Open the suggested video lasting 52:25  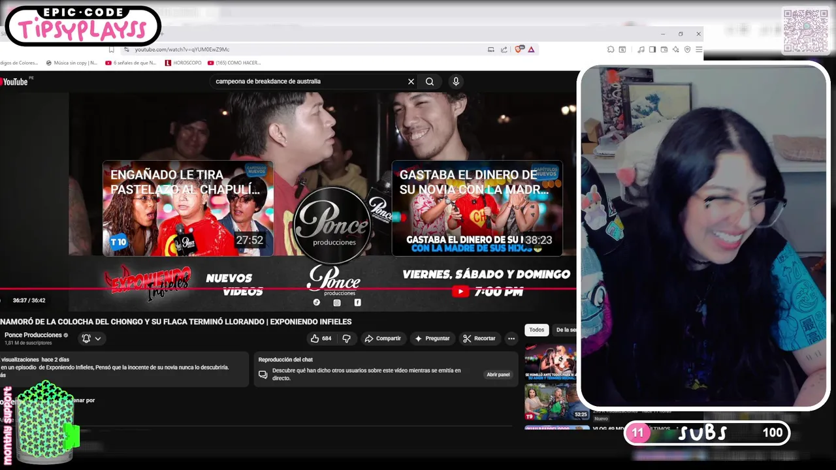556,402
